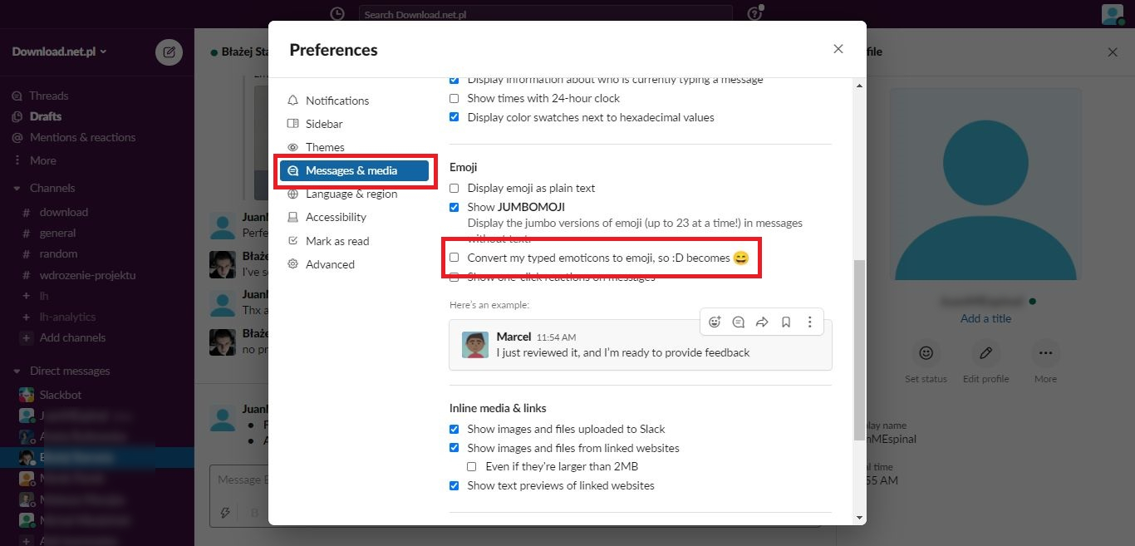Viewport: 1135px width, 546px height.
Task: Click the large profile picture placeholder
Action: (x=985, y=184)
